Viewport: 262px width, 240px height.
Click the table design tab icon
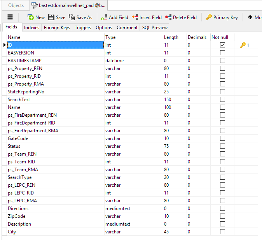click(35, 5)
